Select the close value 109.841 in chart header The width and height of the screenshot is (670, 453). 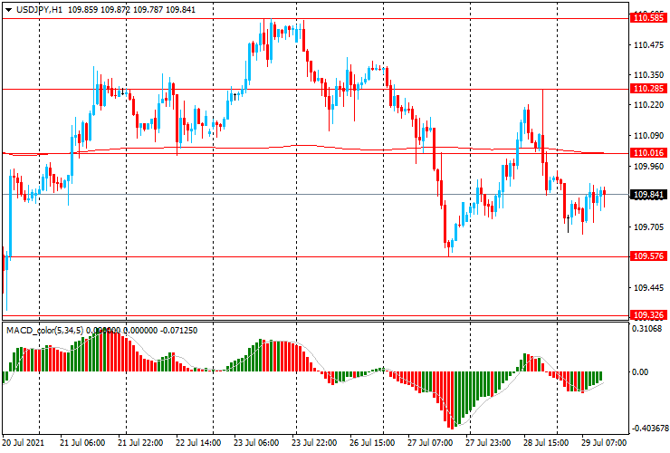point(180,9)
